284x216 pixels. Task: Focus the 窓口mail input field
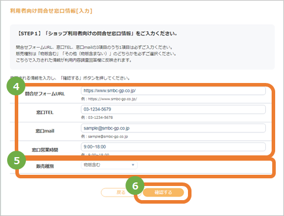(x=173, y=128)
